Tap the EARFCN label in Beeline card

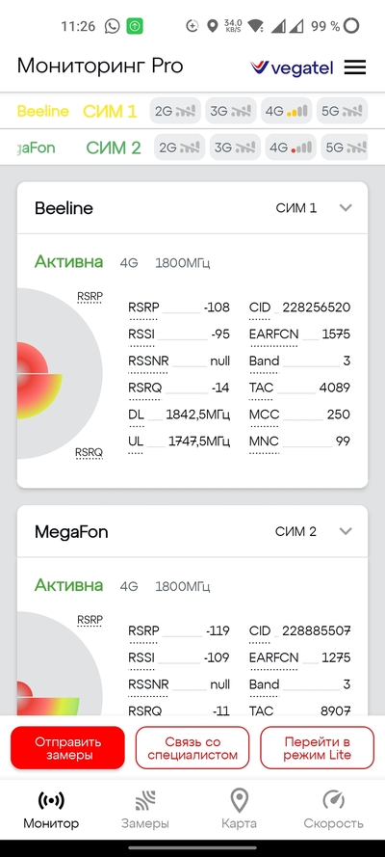(273, 334)
